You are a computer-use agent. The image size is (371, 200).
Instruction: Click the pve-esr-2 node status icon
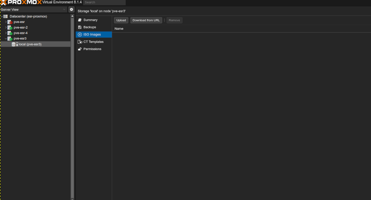[10, 27]
